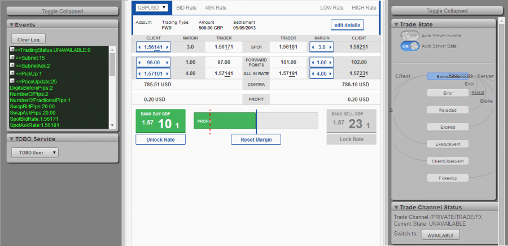Click the blue profit slider handle line

coord(256,122)
